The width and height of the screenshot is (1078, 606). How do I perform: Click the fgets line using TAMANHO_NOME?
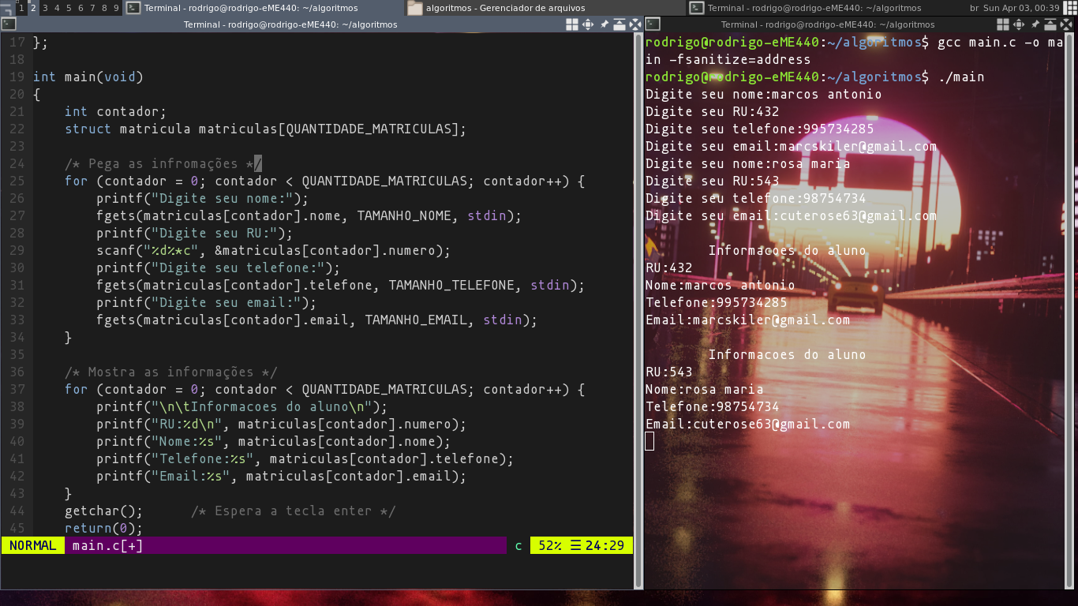[309, 216]
